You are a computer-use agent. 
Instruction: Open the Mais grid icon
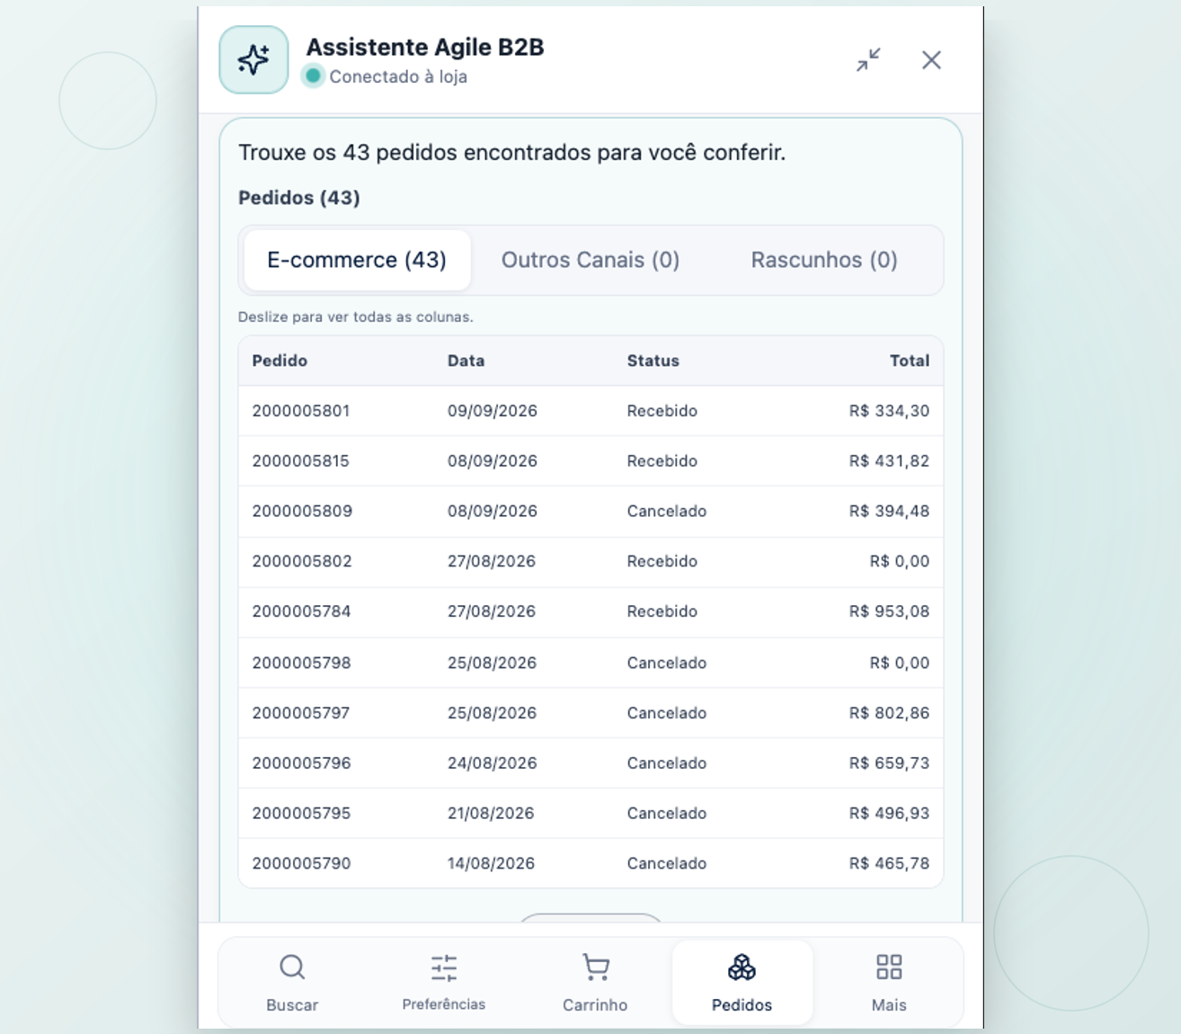889,967
